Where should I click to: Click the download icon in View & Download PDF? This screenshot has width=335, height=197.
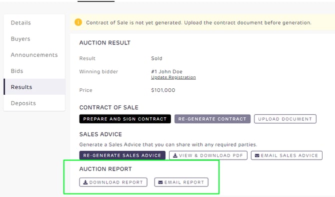[175, 156]
